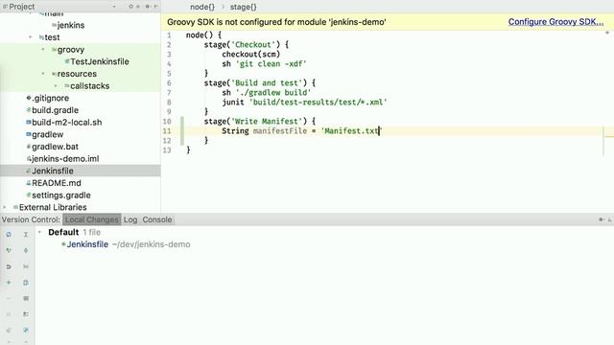The image size is (614, 345).
Task: Collapse the resources folder
Action: [x=43, y=74]
